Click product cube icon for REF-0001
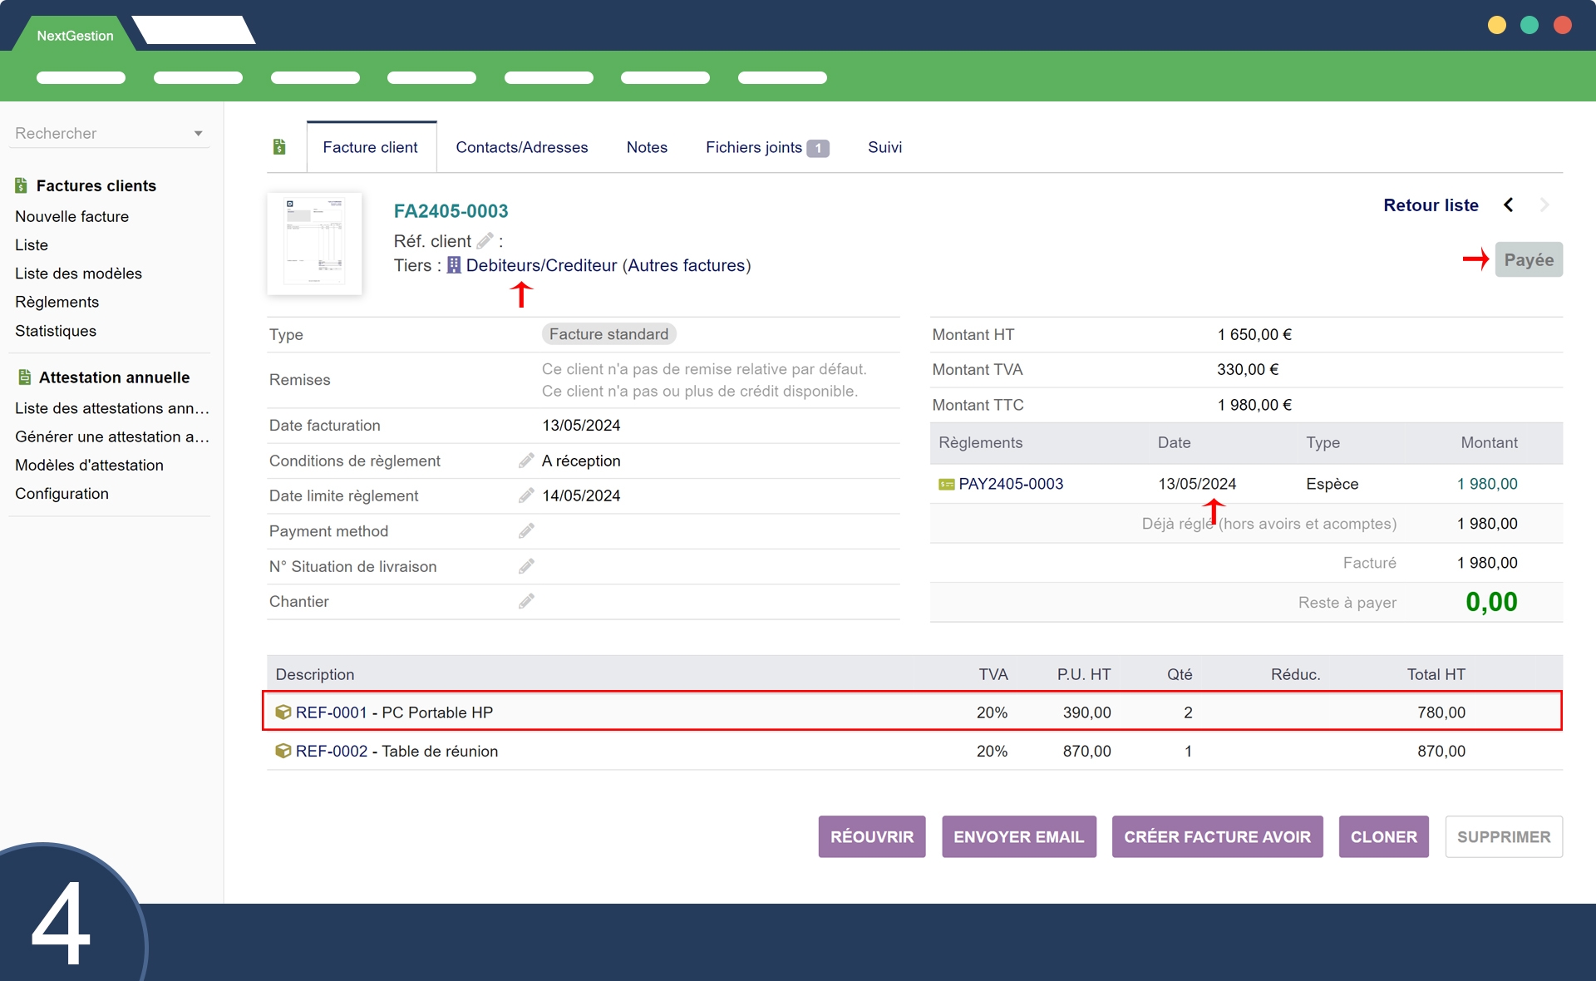 pos(283,712)
